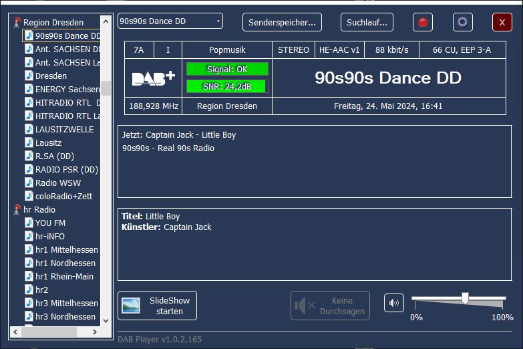
Task: Open the Senderspeicher presets button
Action: (x=282, y=22)
